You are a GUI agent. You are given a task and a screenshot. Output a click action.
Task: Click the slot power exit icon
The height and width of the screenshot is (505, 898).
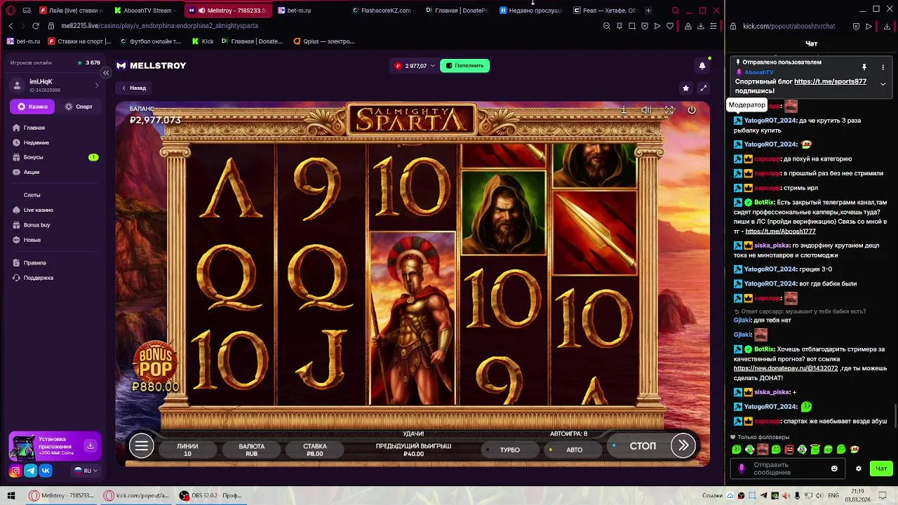point(692,110)
